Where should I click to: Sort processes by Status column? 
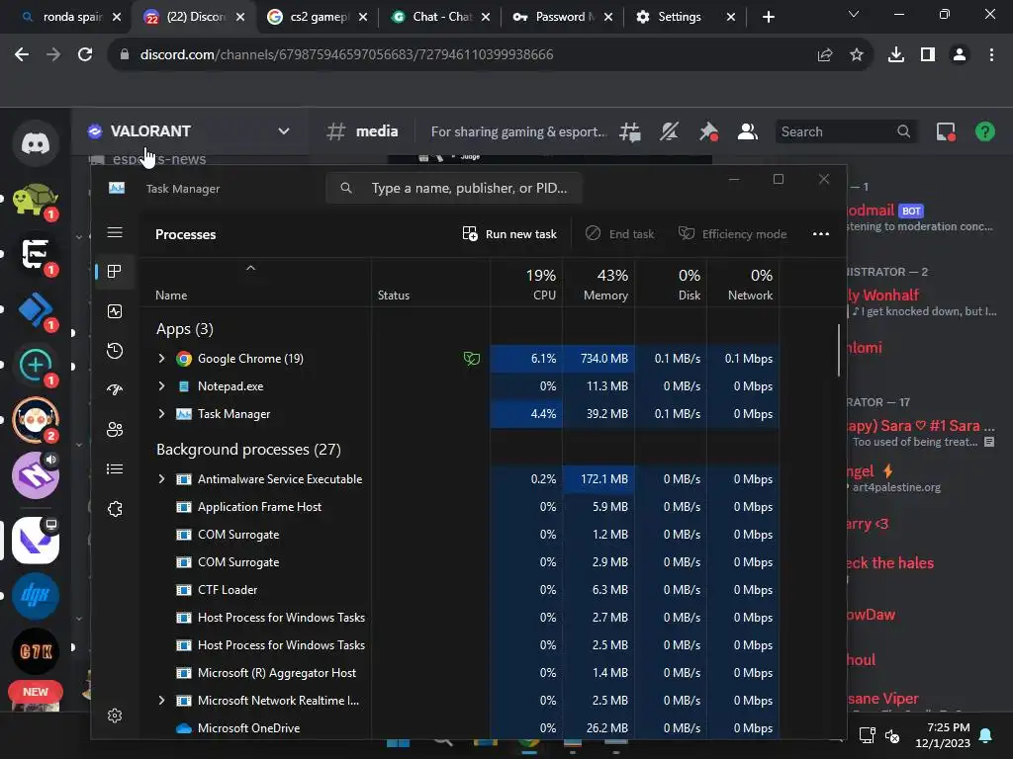pyautogui.click(x=430, y=284)
